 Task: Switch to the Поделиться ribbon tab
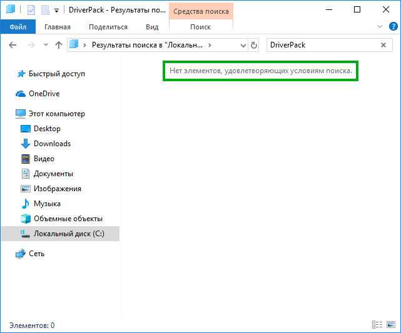(108, 27)
